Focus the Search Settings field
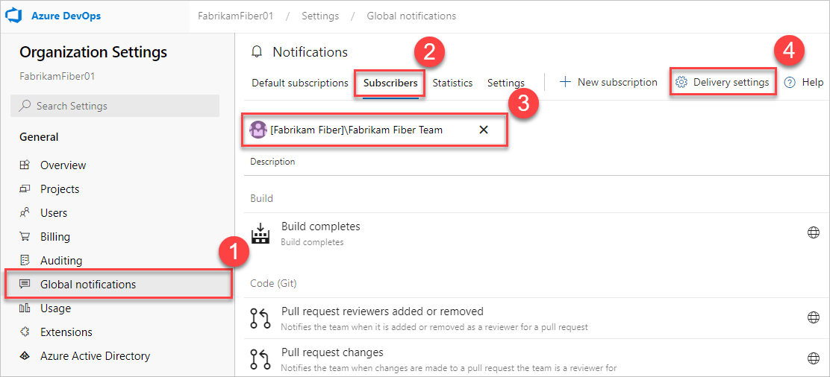 pos(115,106)
